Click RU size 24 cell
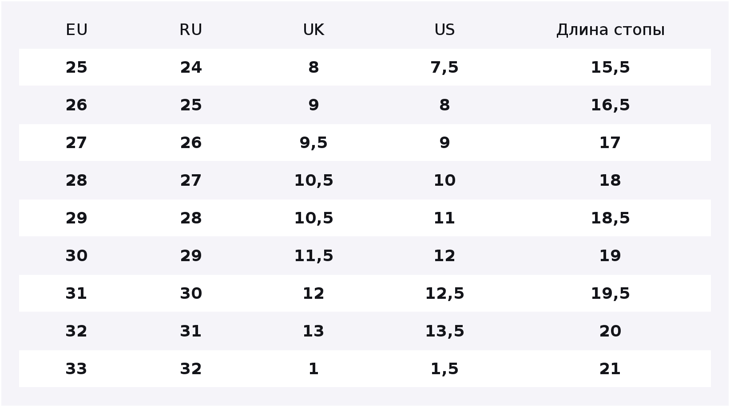730x407 pixels. pos(191,67)
